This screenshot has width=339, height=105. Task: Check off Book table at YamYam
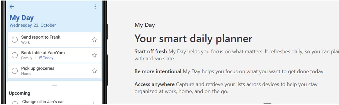coord(15,55)
